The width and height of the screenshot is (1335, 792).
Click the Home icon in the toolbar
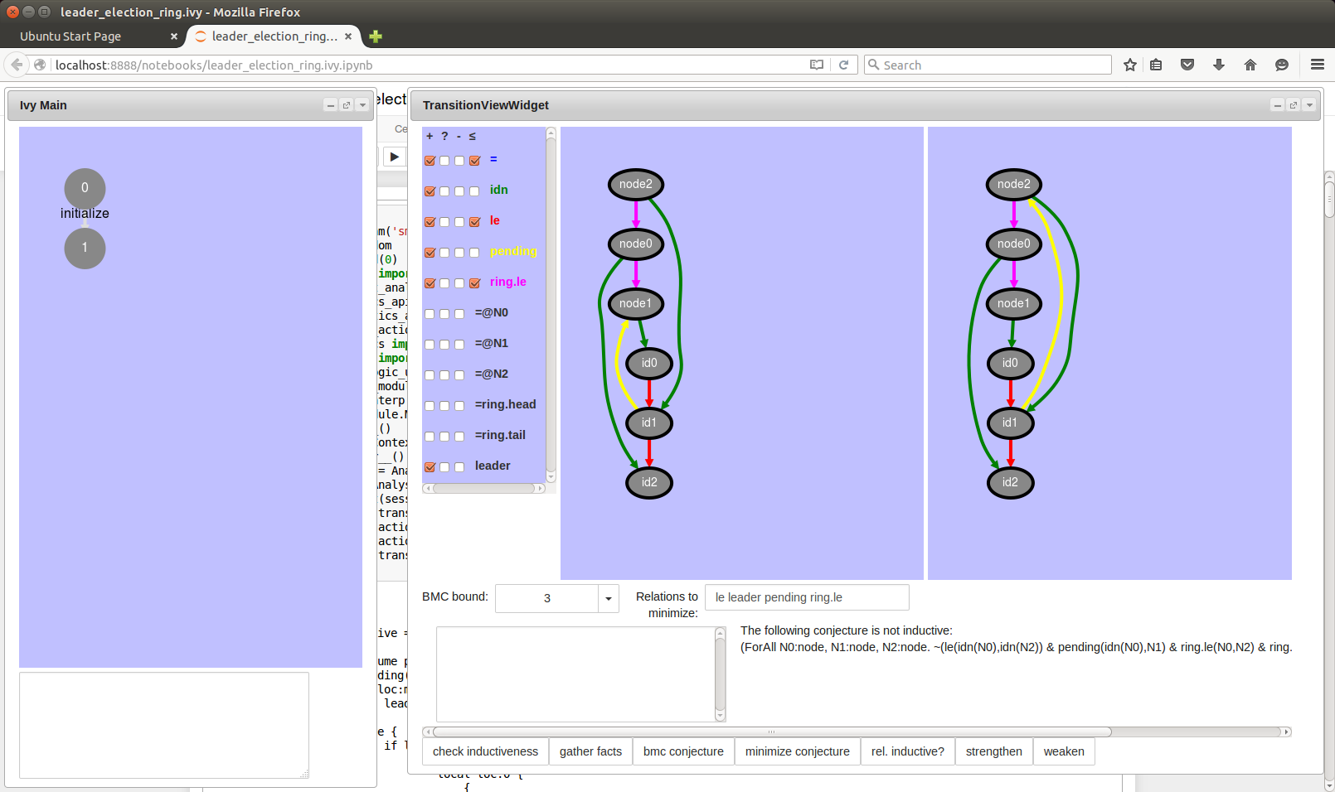pyautogui.click(x=1250, y=65)
